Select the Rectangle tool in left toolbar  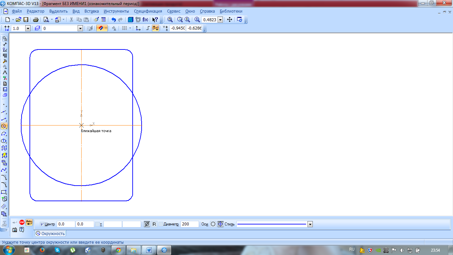4,192
